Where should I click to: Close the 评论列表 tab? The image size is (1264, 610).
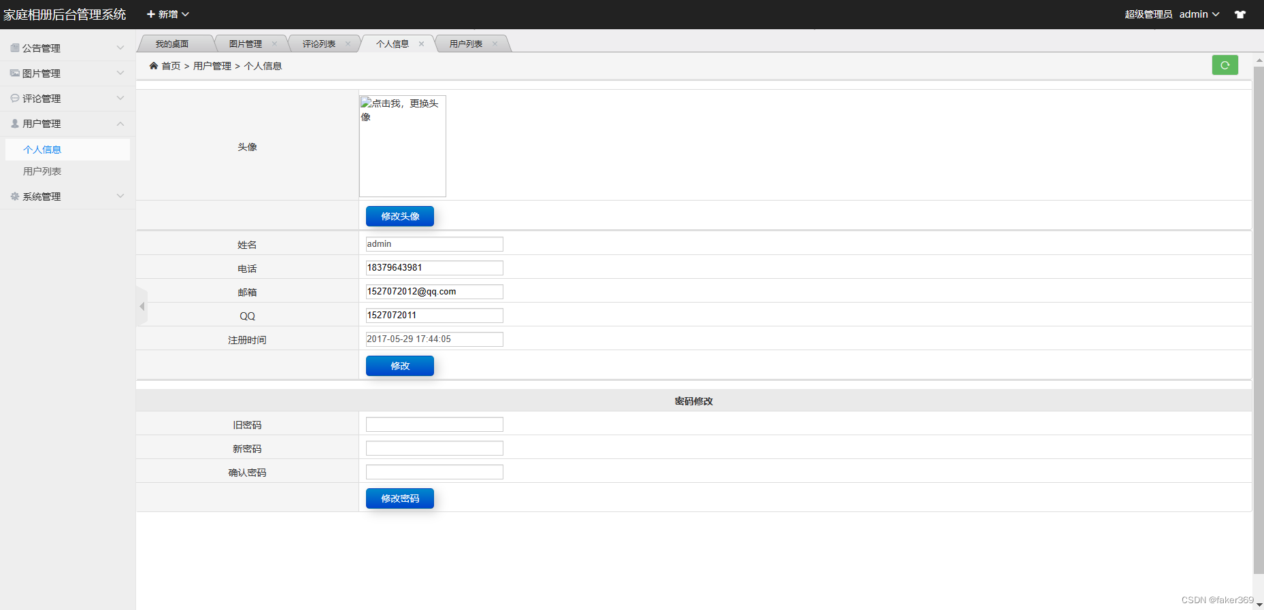click(348, 44)
